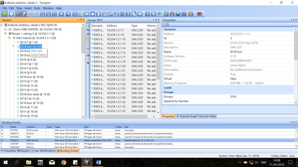Collapse the Common properties section
The image size is (298, 167).
pos(162,29)
